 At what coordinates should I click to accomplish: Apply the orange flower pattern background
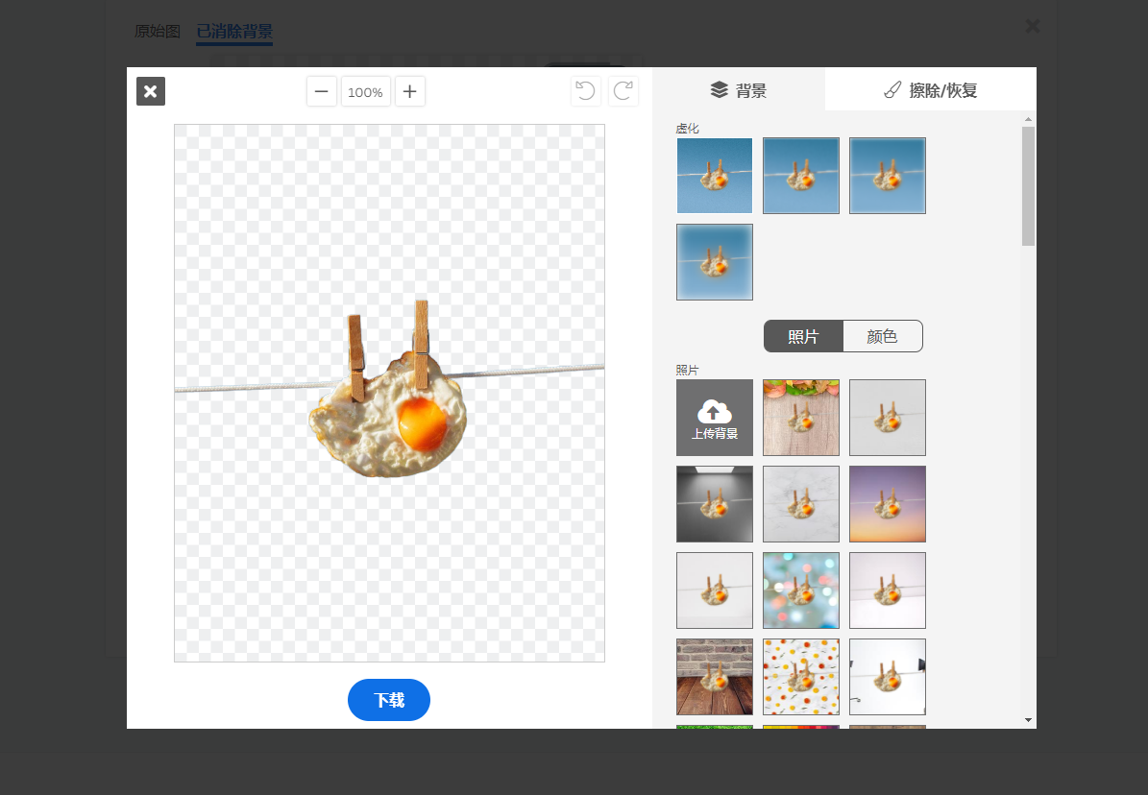[x=801, y=676]
